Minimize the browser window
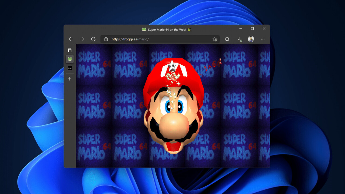 240,29
